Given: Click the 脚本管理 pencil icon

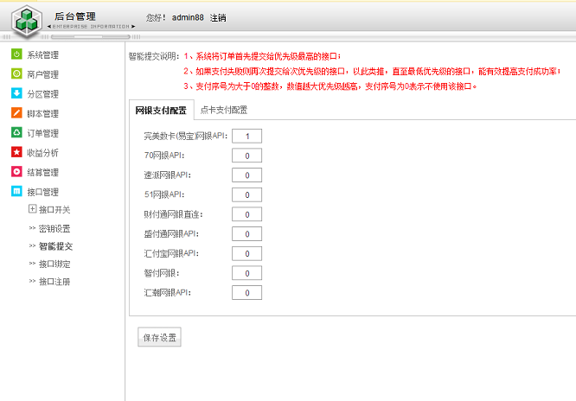Looking at the screenshot, I should point(16,113).
